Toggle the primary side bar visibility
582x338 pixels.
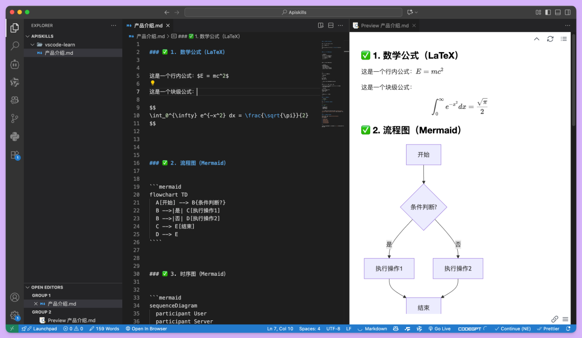(x=548, y=12)
